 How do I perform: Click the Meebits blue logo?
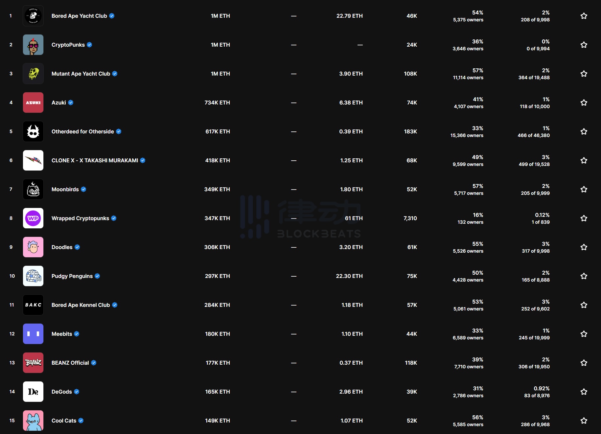33,334
